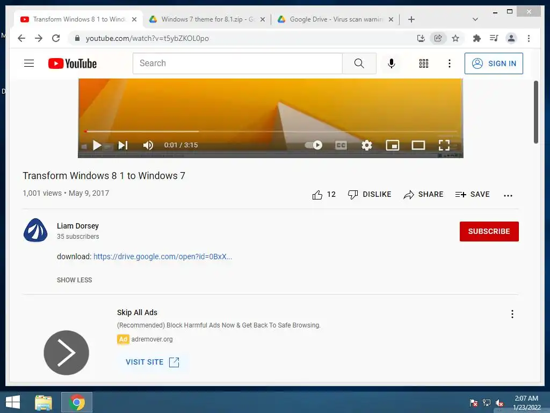Open a new browser tab
The height and width of the screenshot is (413, 550).
pyautogui.click(x=411, y=19)
